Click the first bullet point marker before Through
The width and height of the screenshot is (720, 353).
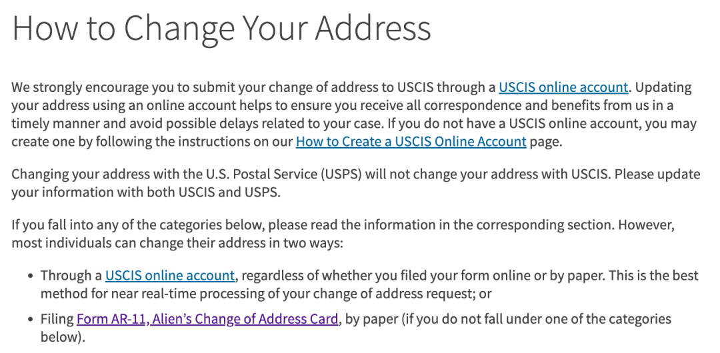[31, 276]
